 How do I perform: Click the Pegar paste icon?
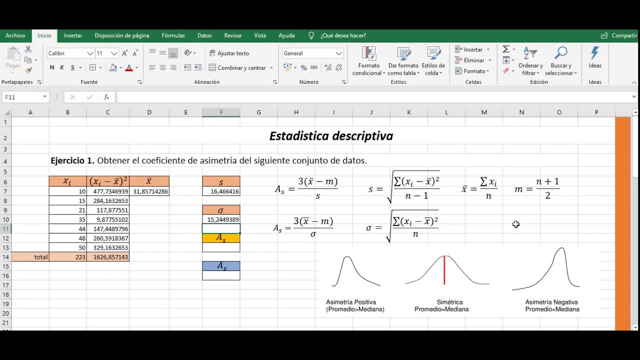pos(13,58)
